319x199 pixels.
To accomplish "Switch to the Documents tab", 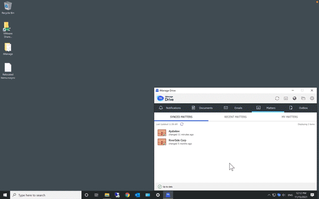I will (x=202, y=108).
